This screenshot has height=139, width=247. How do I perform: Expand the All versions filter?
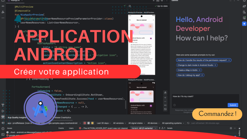point(119,123)
